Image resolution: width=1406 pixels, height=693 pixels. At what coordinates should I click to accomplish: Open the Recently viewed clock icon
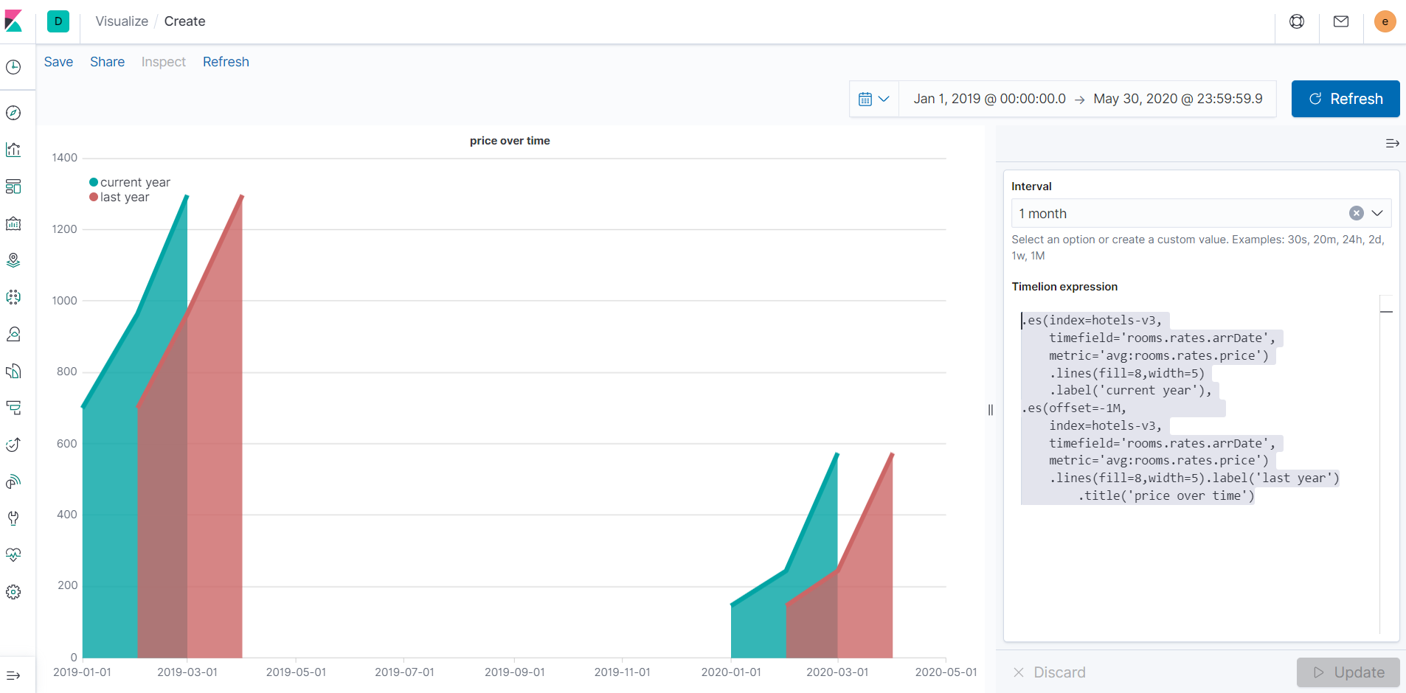tap(13, 67)
